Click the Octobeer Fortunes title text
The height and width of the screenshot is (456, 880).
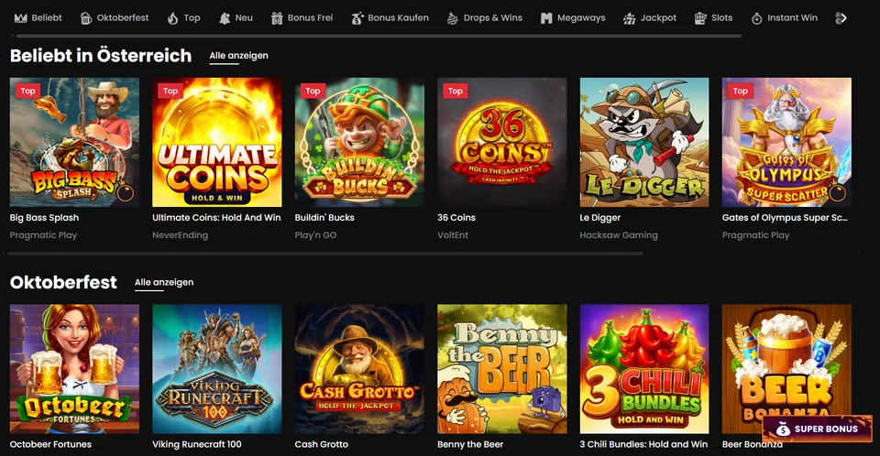tap(50, 444)
